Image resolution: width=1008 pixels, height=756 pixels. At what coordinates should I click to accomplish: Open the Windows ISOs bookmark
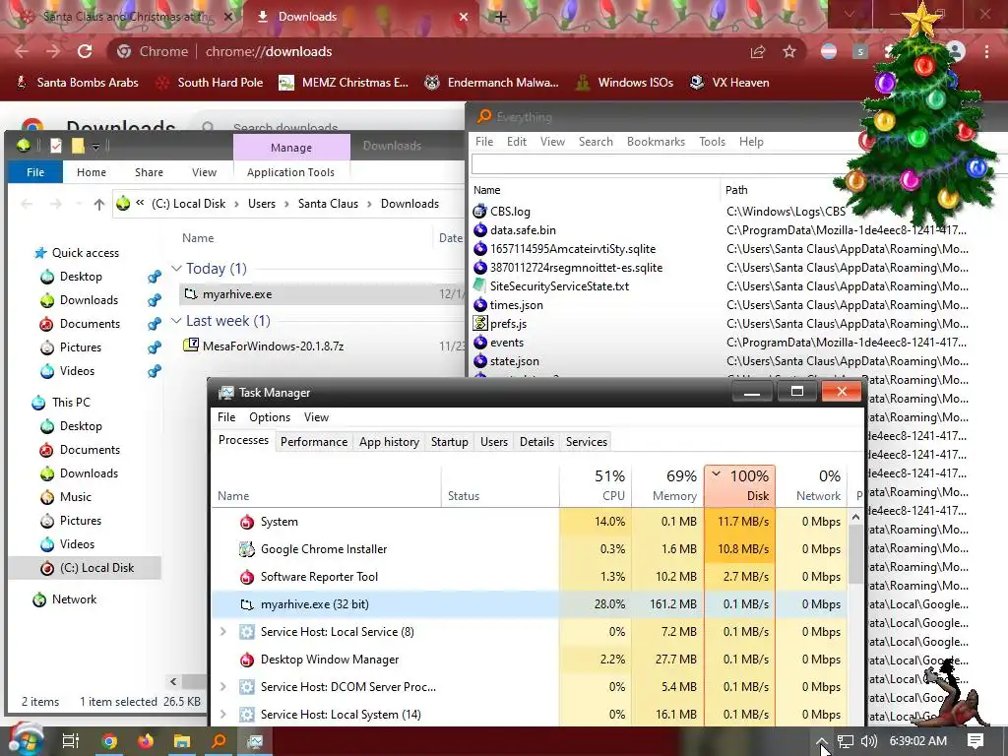tap(625, 83)
